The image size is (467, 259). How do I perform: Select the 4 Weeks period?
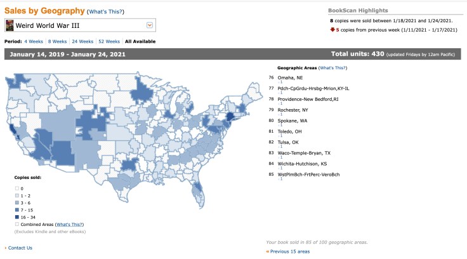34,41
